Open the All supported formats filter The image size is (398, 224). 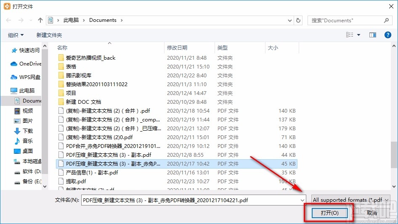coord(351,200)
